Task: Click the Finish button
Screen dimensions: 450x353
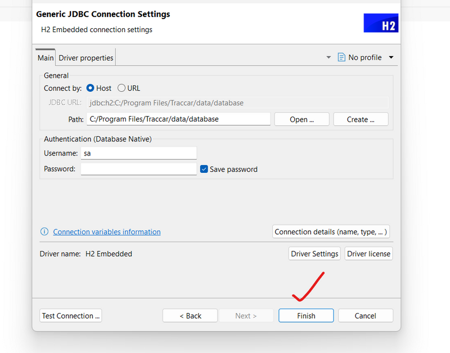Action: [306, 316]
